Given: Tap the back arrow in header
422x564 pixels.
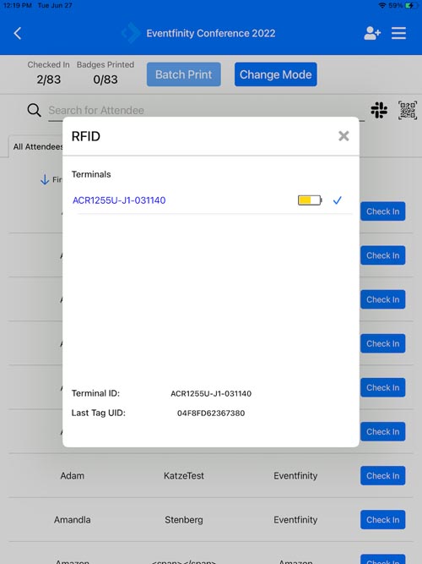Looking at the screenshot, I should point(17,33).
